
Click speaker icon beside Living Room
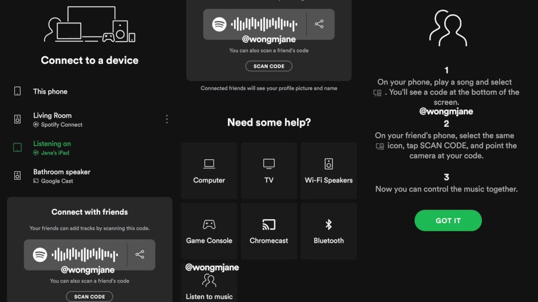(18, 119)
